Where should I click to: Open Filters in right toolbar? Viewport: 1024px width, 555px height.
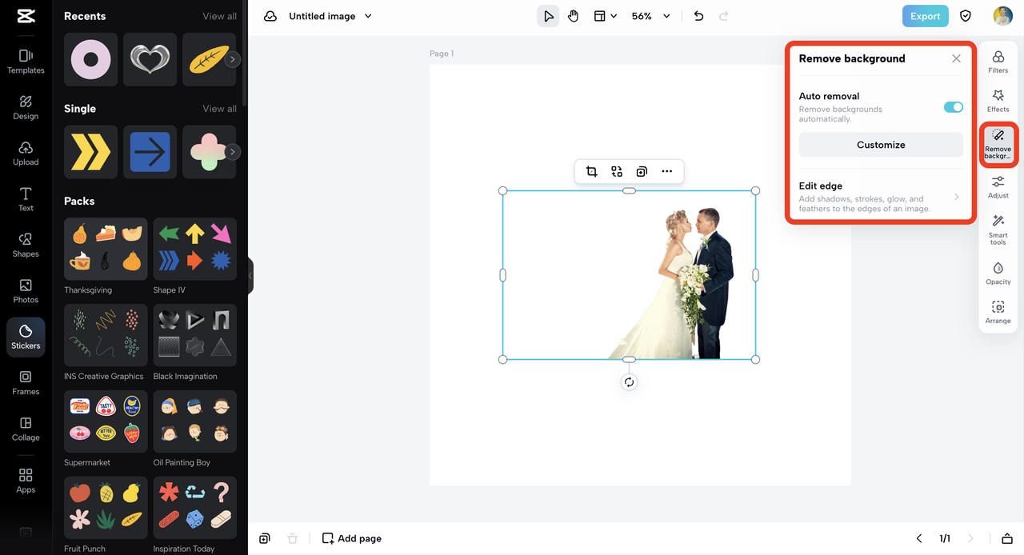click(998, 62)
